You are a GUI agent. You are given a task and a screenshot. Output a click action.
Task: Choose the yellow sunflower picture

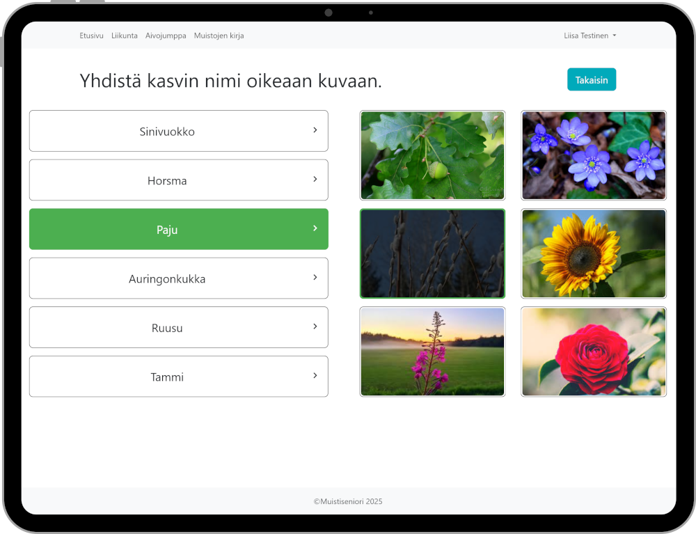pos(594,253)
